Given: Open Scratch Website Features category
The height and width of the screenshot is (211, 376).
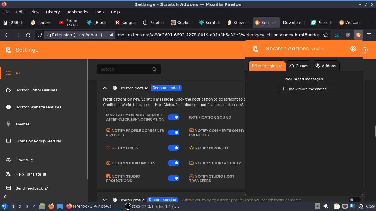Looking at the screenshot, I should (x=44, y=107).
